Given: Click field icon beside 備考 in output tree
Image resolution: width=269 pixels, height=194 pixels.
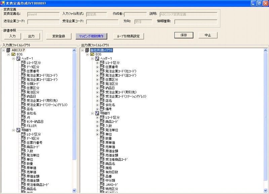Looking at the screenshot, I should point(102,109).
